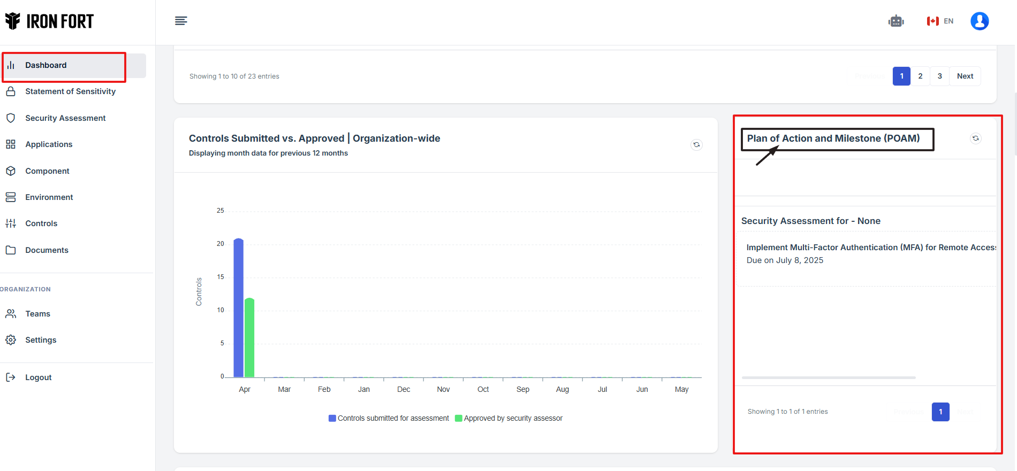
Task: Toggle the Approved by security assessor legend
Action: [509, 419]
